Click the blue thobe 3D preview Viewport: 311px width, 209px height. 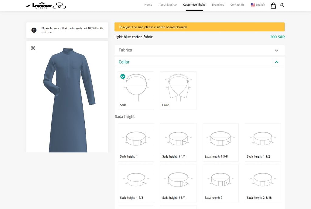(68, 100)
